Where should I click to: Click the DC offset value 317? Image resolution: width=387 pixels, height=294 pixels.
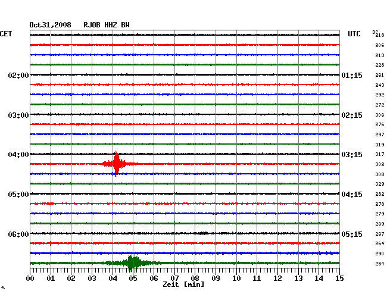click(x=380, y=154)
